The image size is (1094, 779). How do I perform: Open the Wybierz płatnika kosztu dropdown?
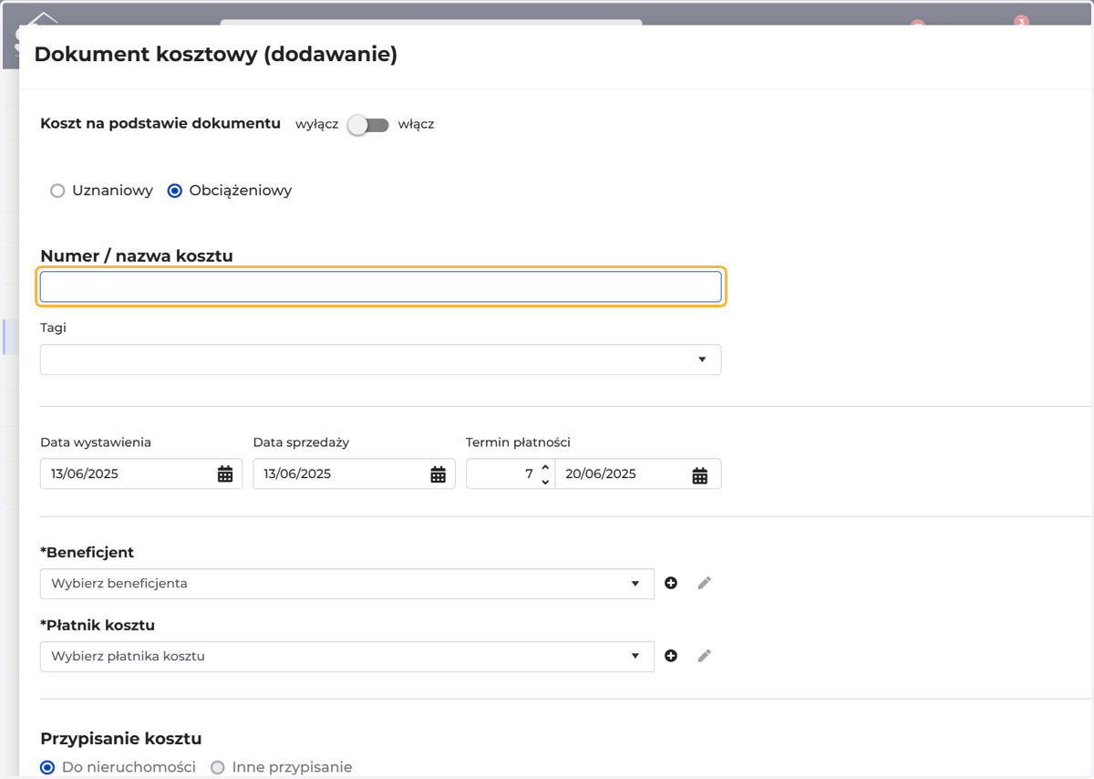[x=347, y=657]
